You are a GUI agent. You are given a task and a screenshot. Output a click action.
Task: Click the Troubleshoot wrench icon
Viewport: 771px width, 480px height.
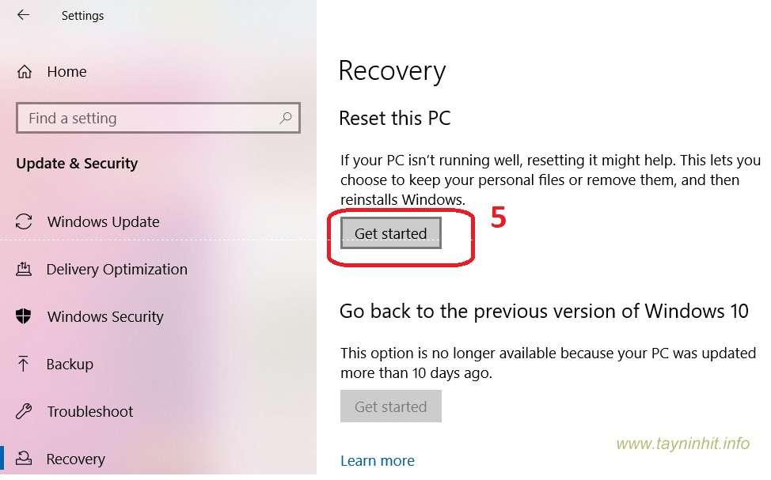point(25,412)
